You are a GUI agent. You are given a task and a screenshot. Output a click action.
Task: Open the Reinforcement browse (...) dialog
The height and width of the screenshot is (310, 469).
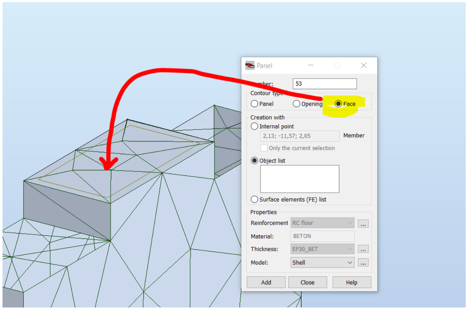(x=363, y=223)
